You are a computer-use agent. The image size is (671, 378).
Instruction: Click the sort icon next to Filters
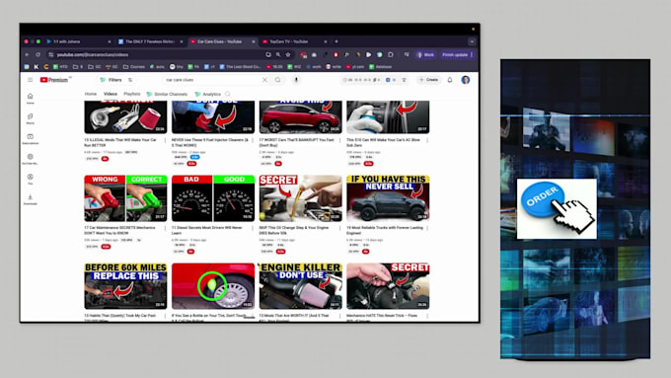click(130, 80)
